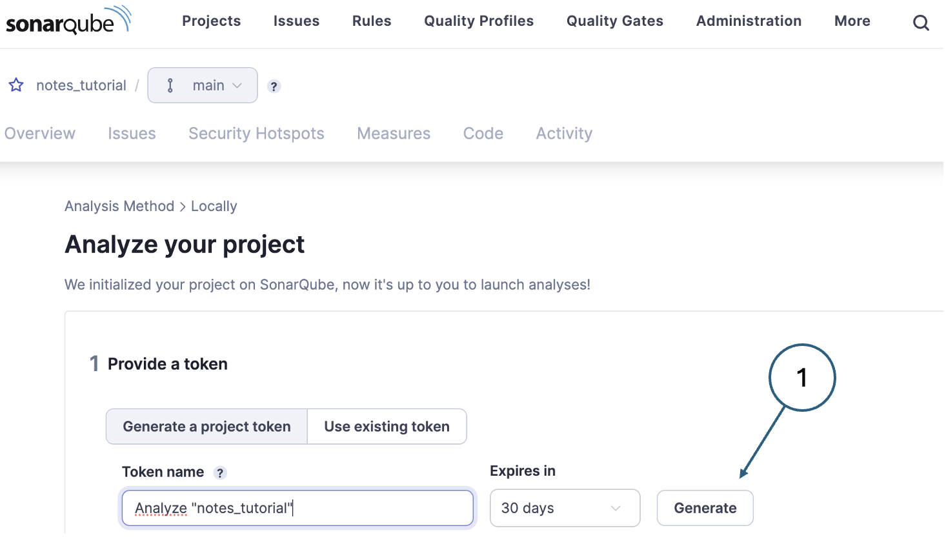Switch to the project Overview tab
This screenshot has height=537, width=946.
click(40, 134)
